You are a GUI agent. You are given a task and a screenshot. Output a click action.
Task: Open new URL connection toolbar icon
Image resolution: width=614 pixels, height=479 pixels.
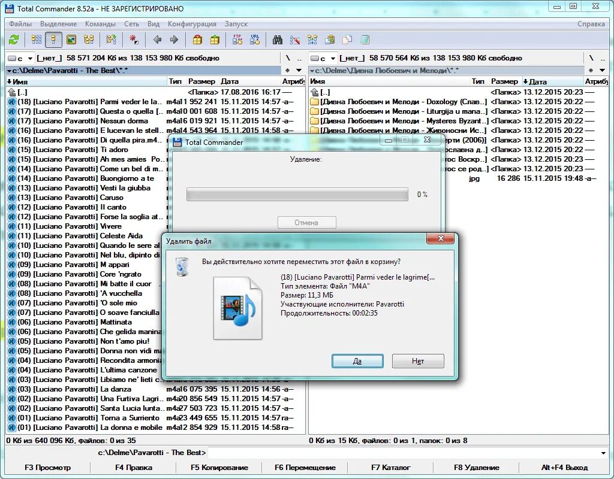[255, 40]
